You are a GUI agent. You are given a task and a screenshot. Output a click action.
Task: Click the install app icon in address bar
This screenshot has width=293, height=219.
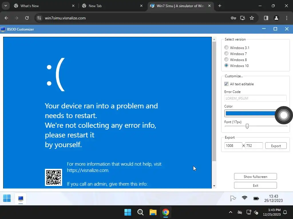click(x=243, y=18)
